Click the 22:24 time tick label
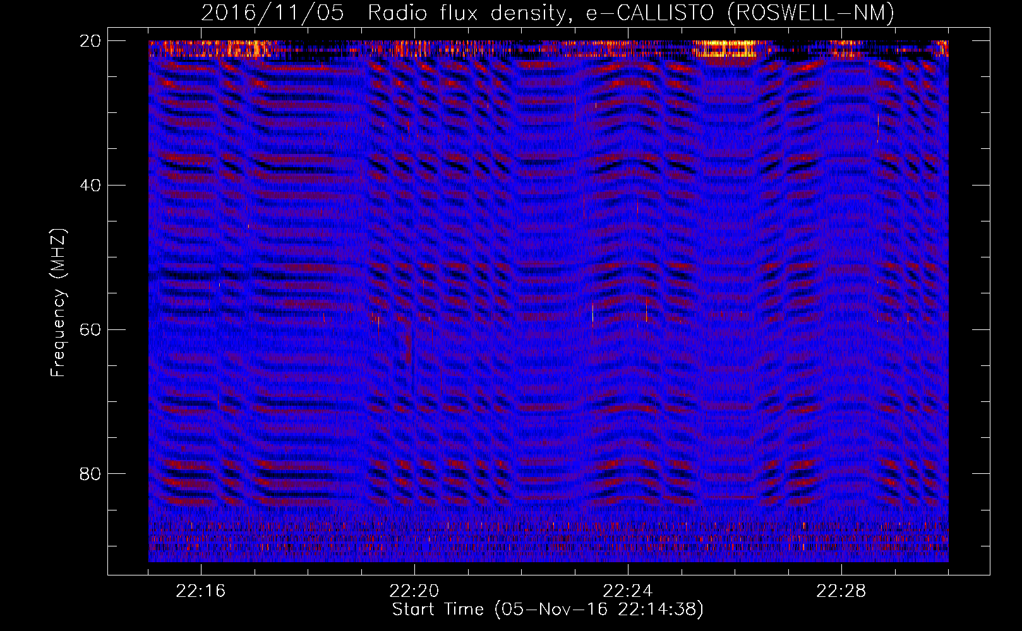 click(x=628, y=591)
